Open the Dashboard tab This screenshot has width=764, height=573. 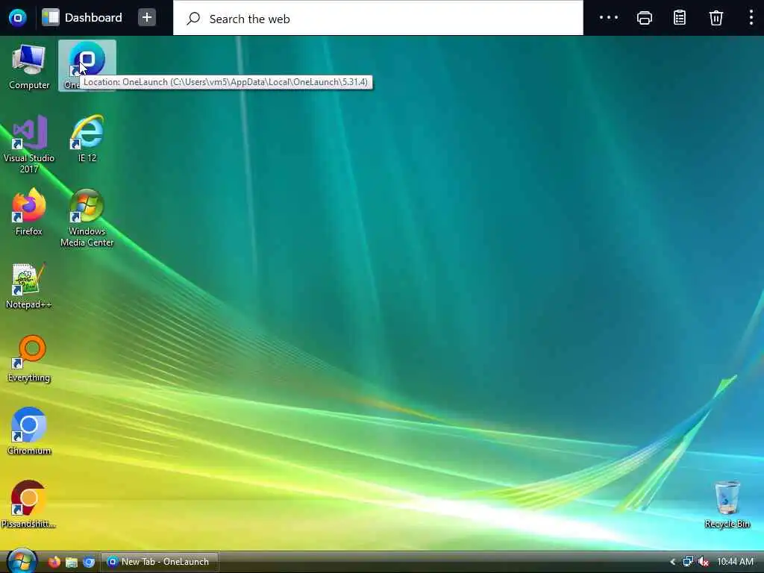coord(82,18)
